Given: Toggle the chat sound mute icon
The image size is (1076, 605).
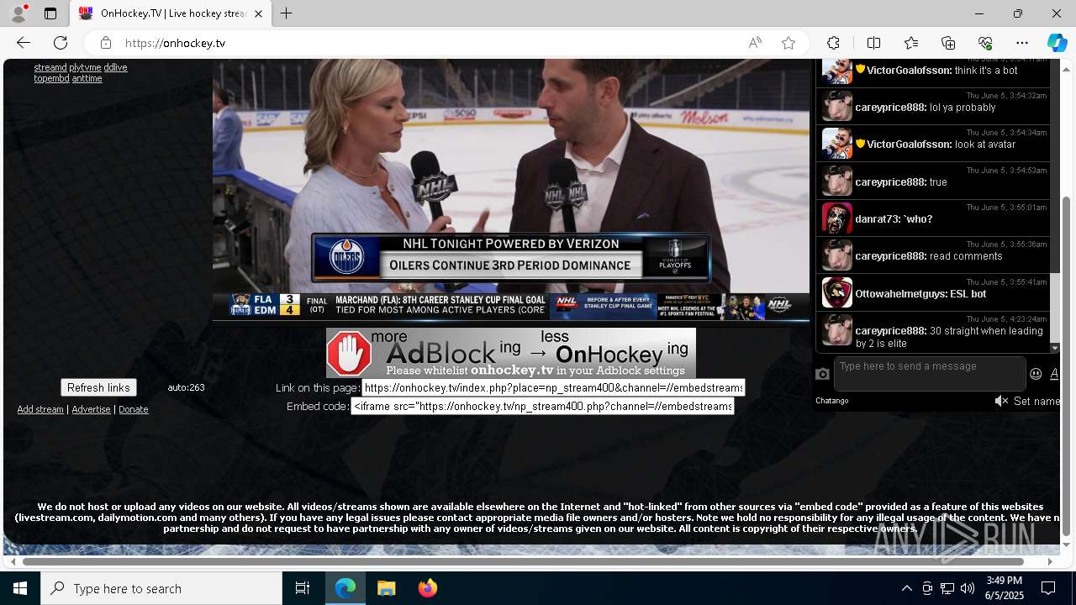Looking at the screenshot, I should 1001,401.
